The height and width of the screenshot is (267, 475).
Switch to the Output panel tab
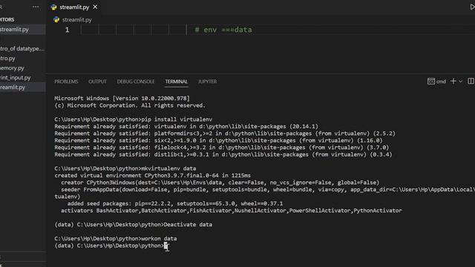(x=97, y=82)
